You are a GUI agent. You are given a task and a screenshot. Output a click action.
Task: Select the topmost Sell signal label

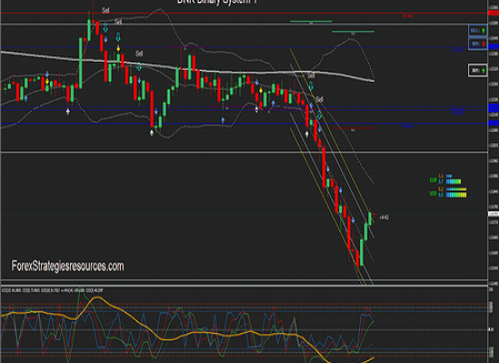click(x=105, y=11)
